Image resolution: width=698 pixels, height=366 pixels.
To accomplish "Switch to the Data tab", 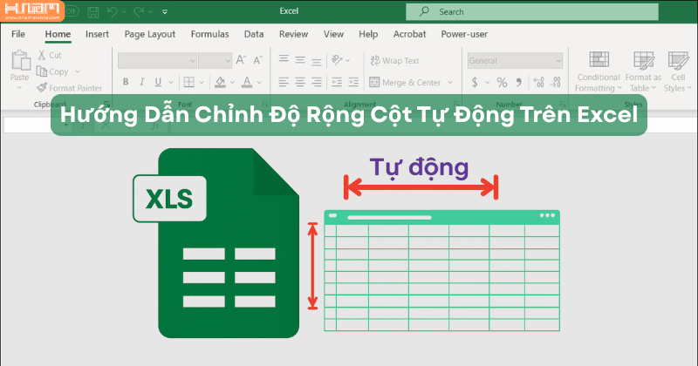I will point(254,34).
